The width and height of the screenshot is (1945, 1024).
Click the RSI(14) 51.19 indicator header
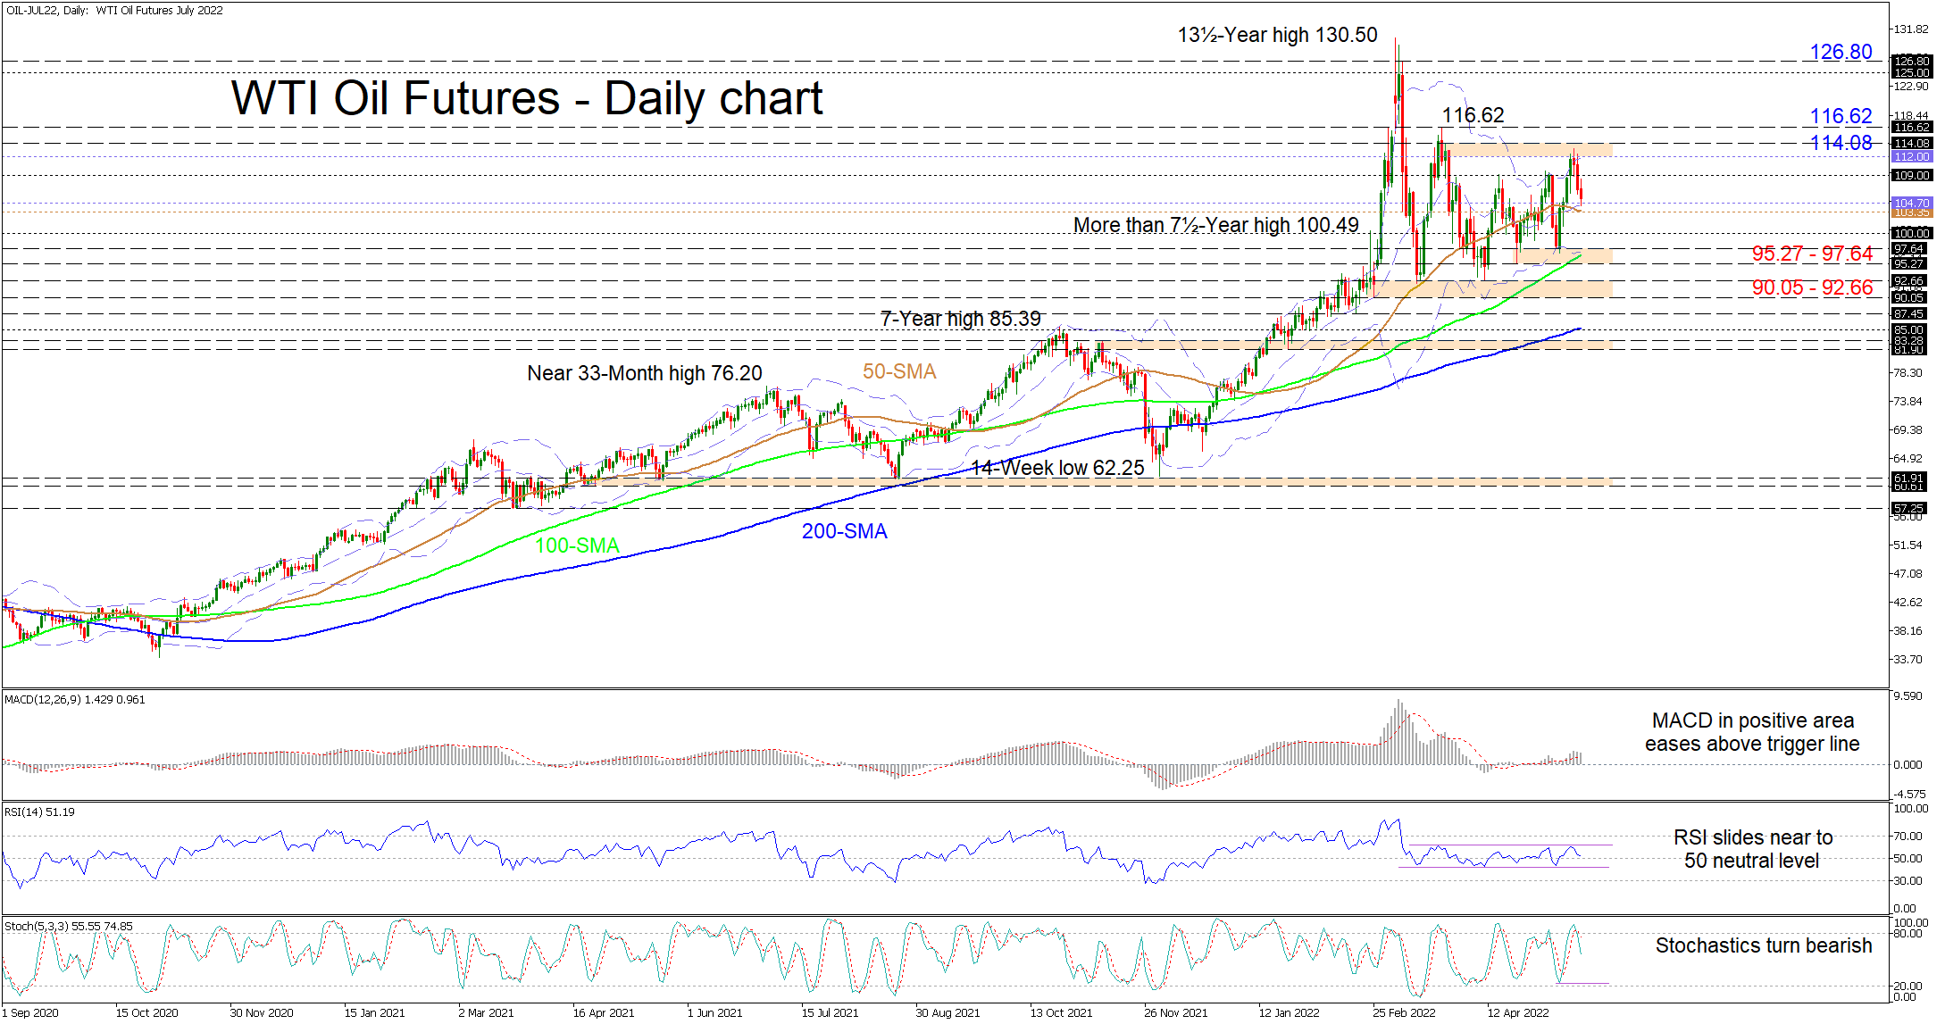point(39,812)
